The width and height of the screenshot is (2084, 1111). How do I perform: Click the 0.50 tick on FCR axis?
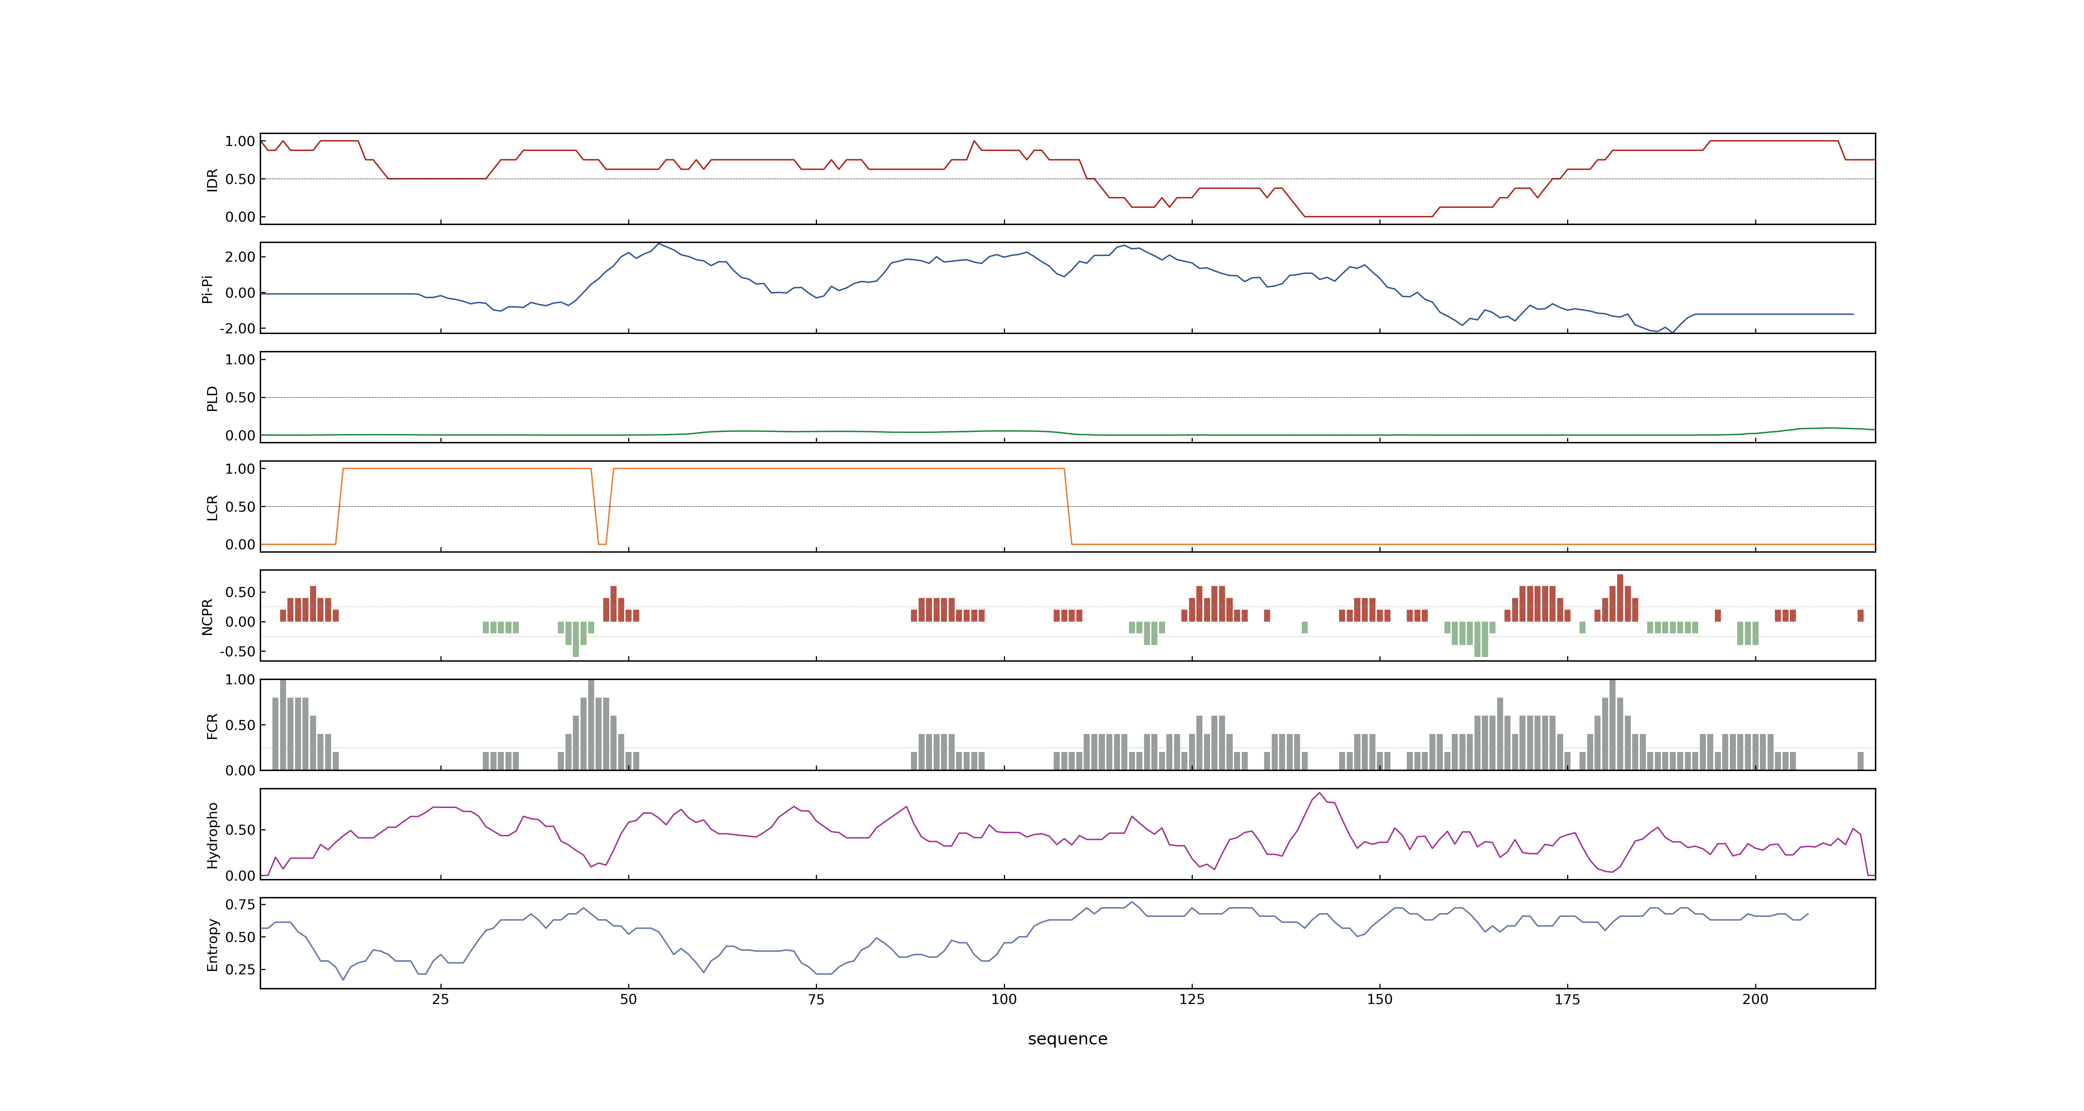(240, 725)
